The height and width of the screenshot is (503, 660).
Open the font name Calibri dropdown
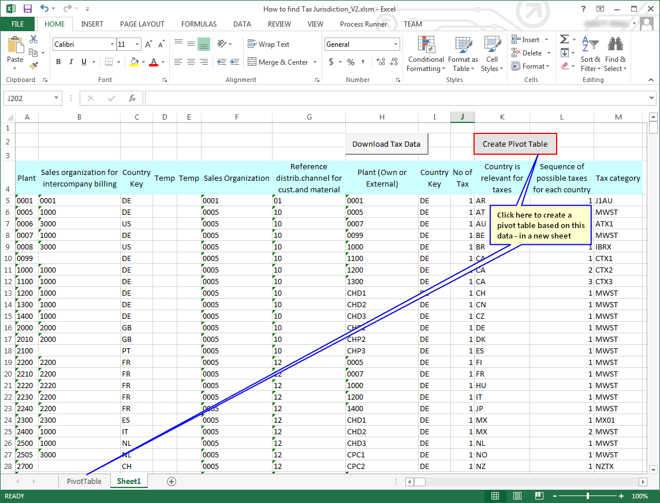pos(112,44)
